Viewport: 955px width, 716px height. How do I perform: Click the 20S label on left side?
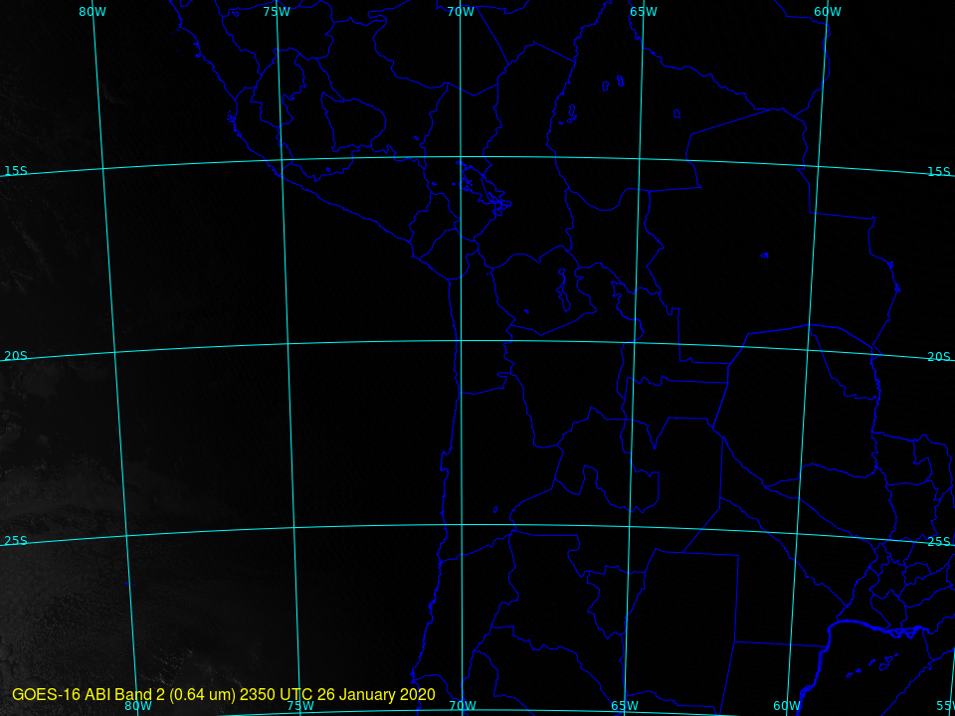pyautogui.click(x=15, y=356)
